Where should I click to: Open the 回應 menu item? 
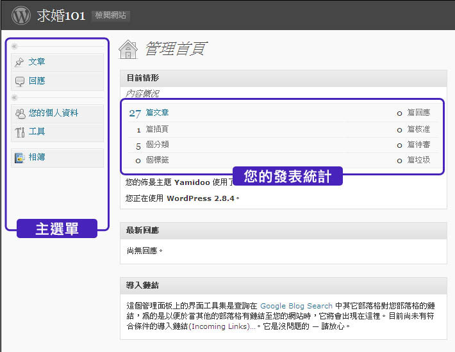37,81
